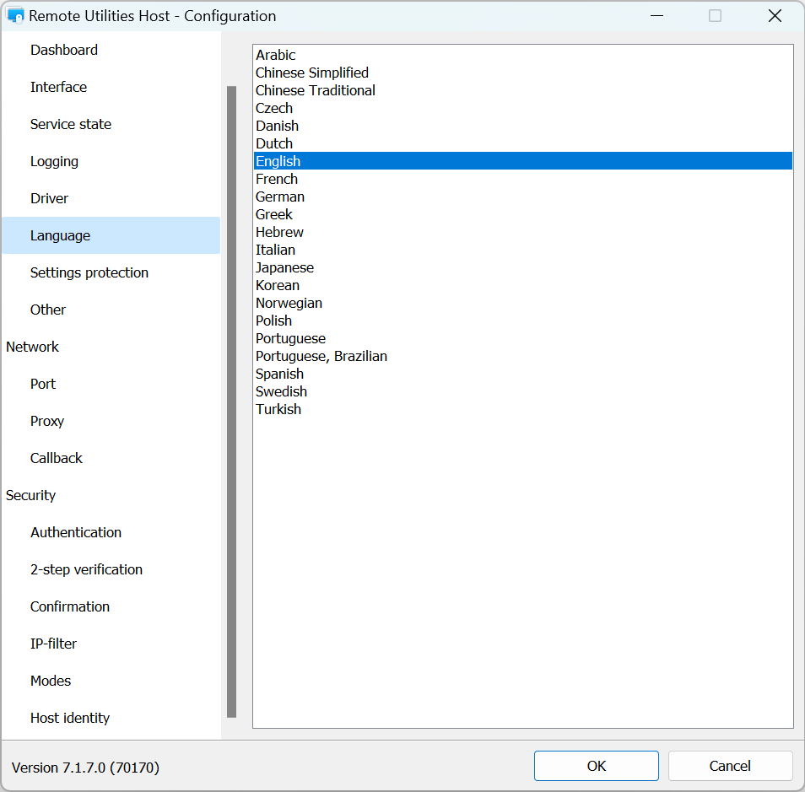Select the highlighted English entry
The height and width of the screenshot is (792, 805).
[x=522, y=160]
